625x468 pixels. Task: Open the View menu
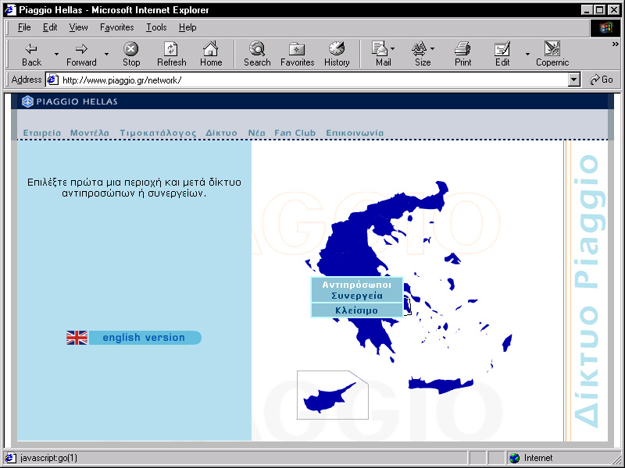point(79,27)
